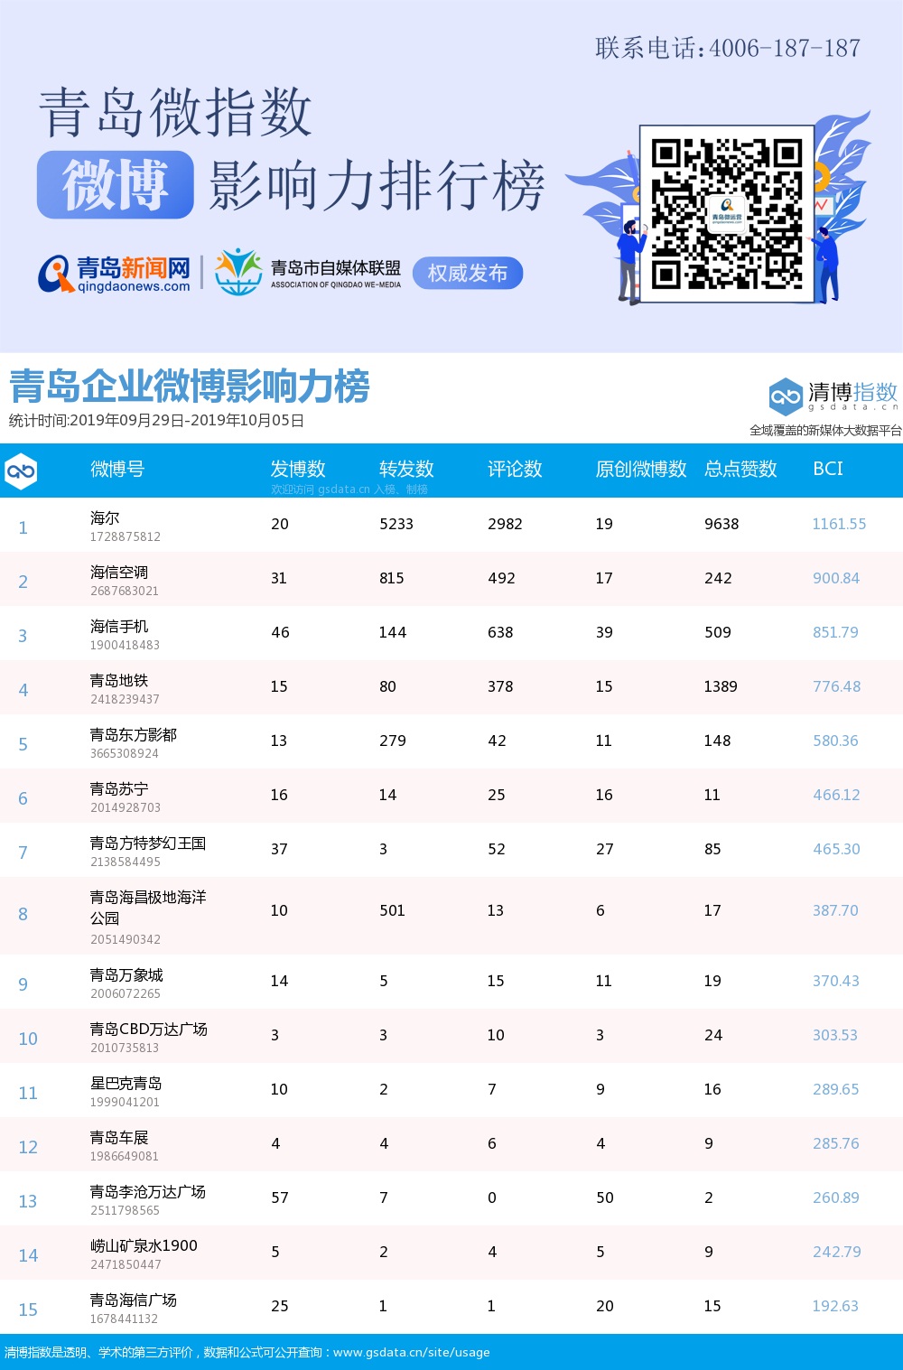Select the BCI column header
903x1370 pixels.
click(827, 469)
